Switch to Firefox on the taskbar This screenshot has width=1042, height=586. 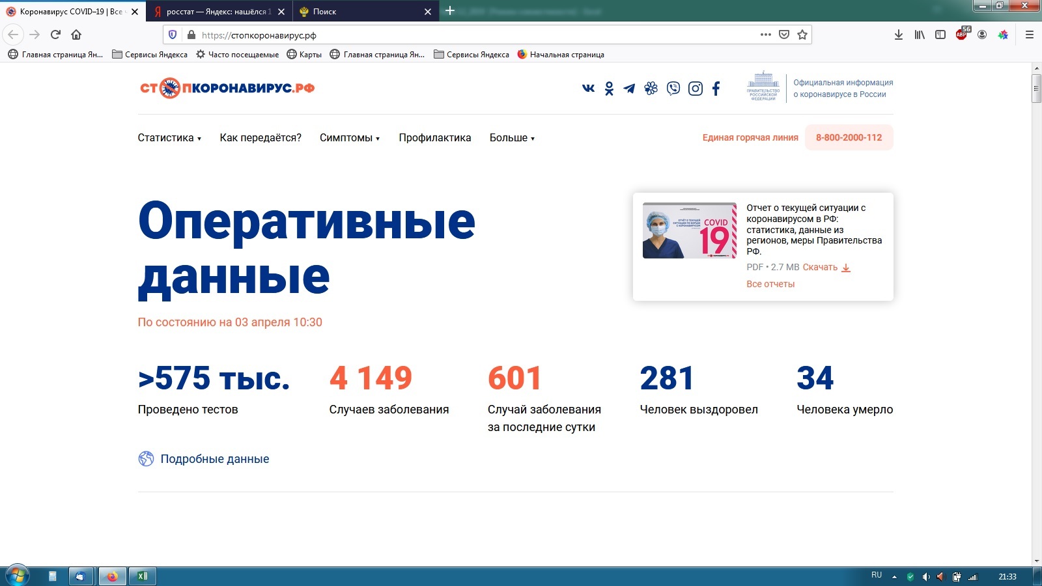112,576
